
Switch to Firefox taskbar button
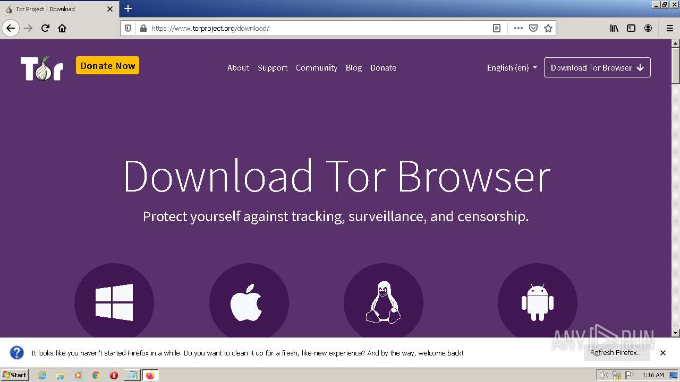(150, 375)
